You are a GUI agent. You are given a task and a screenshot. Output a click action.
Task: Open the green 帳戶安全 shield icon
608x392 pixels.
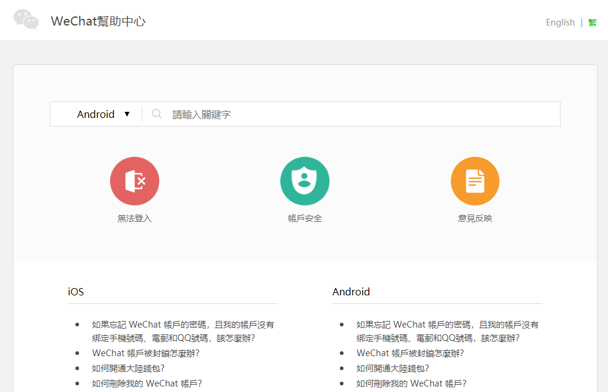(305, 181)
